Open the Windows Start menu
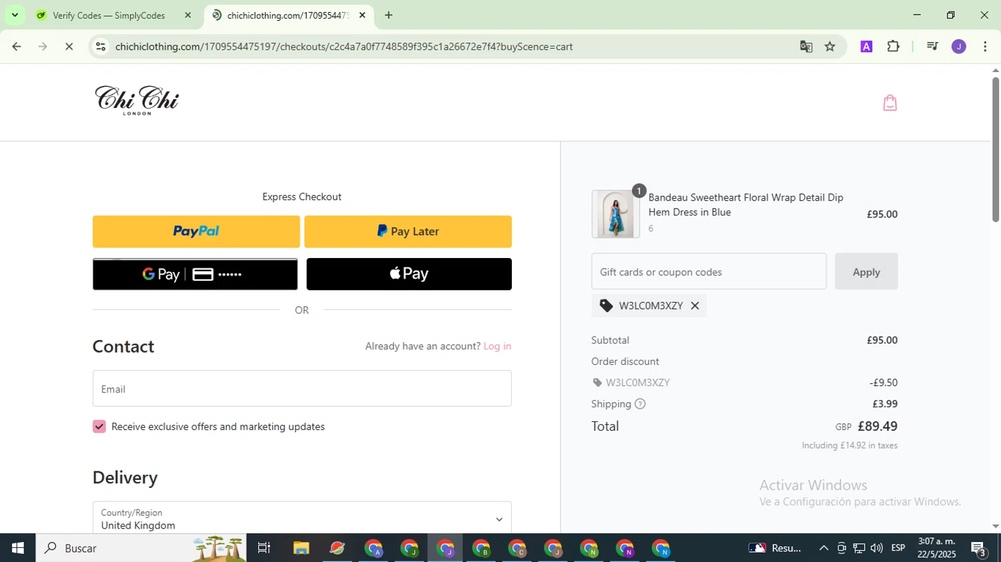The width and height of the screenshot is (1001, 562). (17, 548)
